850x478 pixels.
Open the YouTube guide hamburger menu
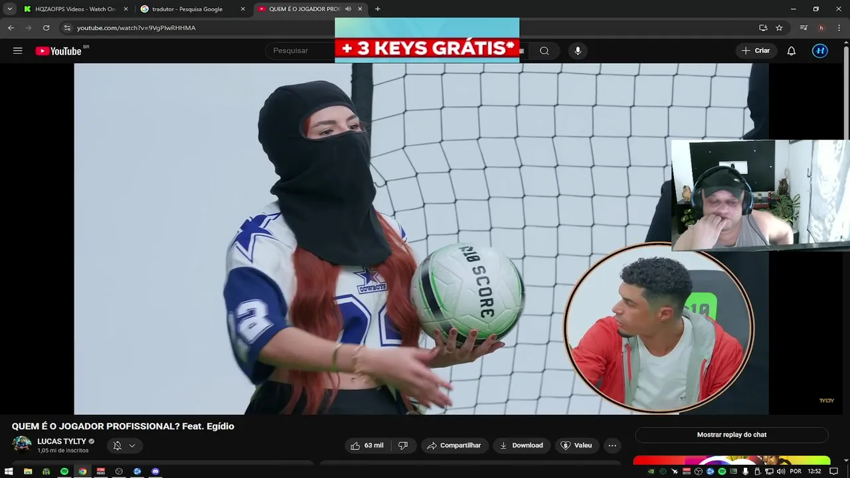pos(18,50)
